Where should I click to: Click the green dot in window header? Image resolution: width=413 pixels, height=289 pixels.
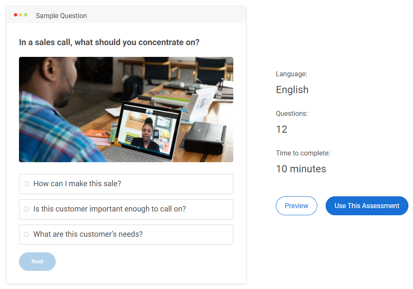click(26, 15)
